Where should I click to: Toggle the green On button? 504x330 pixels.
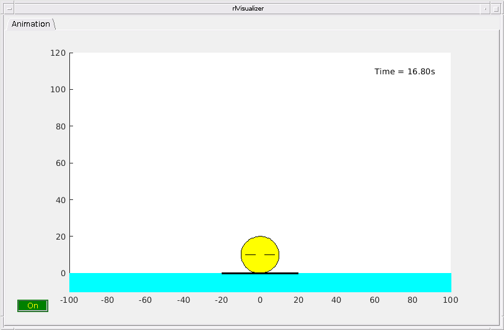[x=33, y=306]
